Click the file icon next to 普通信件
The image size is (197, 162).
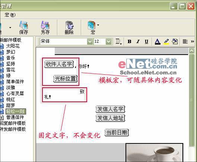2,117
